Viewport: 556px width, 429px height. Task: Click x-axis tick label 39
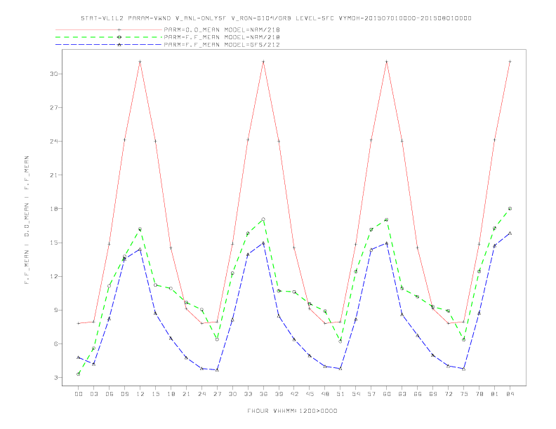279,394
